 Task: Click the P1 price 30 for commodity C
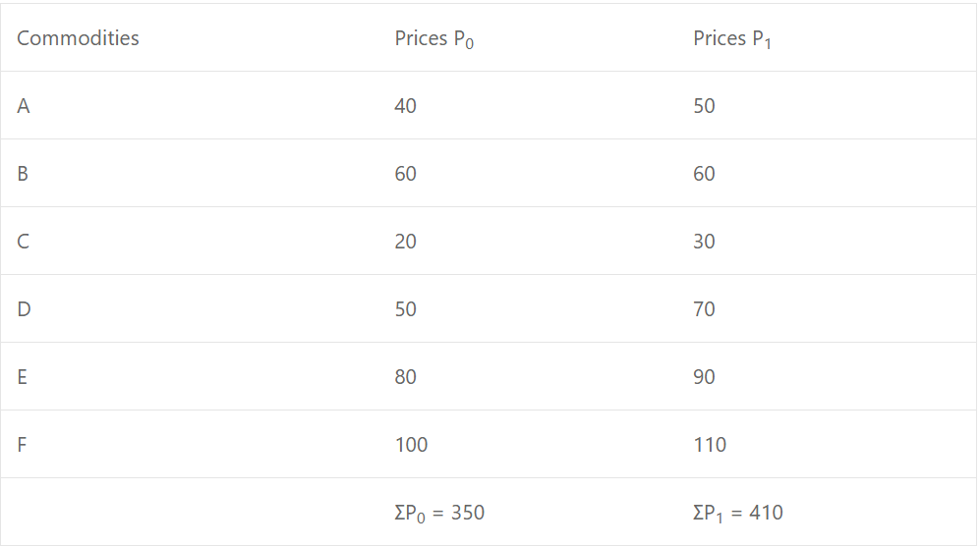coord(704,242)
